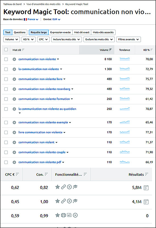The image size is (156, 228).
Task: Change database country France dropdown
Action: click(31, 19)
